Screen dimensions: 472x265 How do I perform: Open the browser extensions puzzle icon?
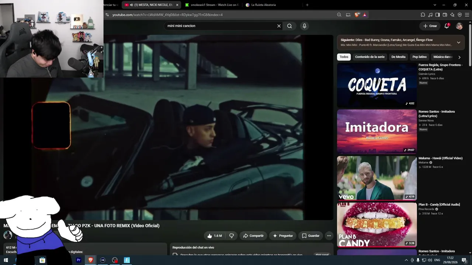423,15
